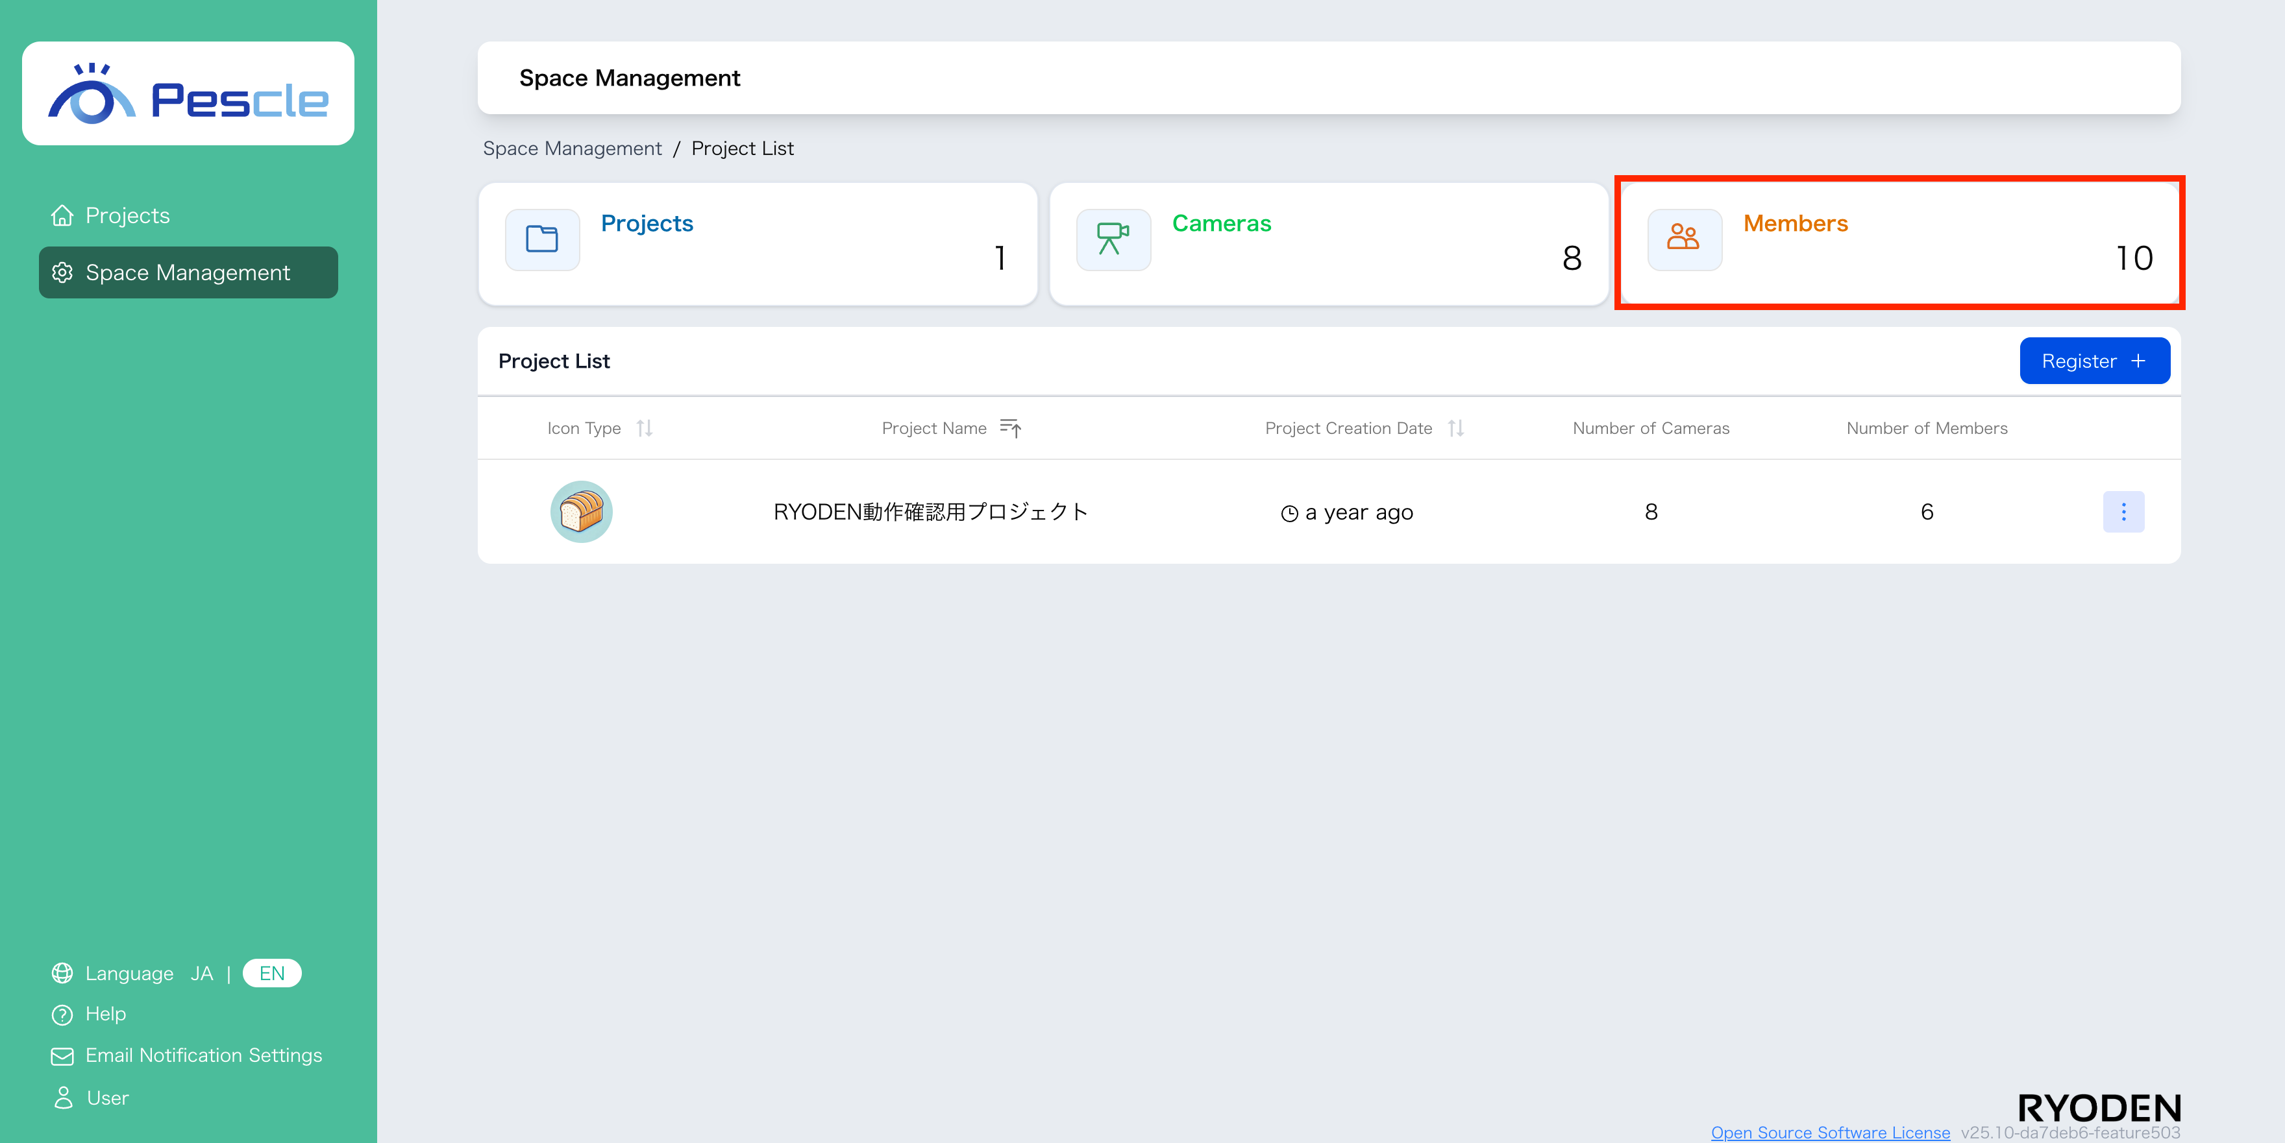Open Projects in the sidebar

127,215
